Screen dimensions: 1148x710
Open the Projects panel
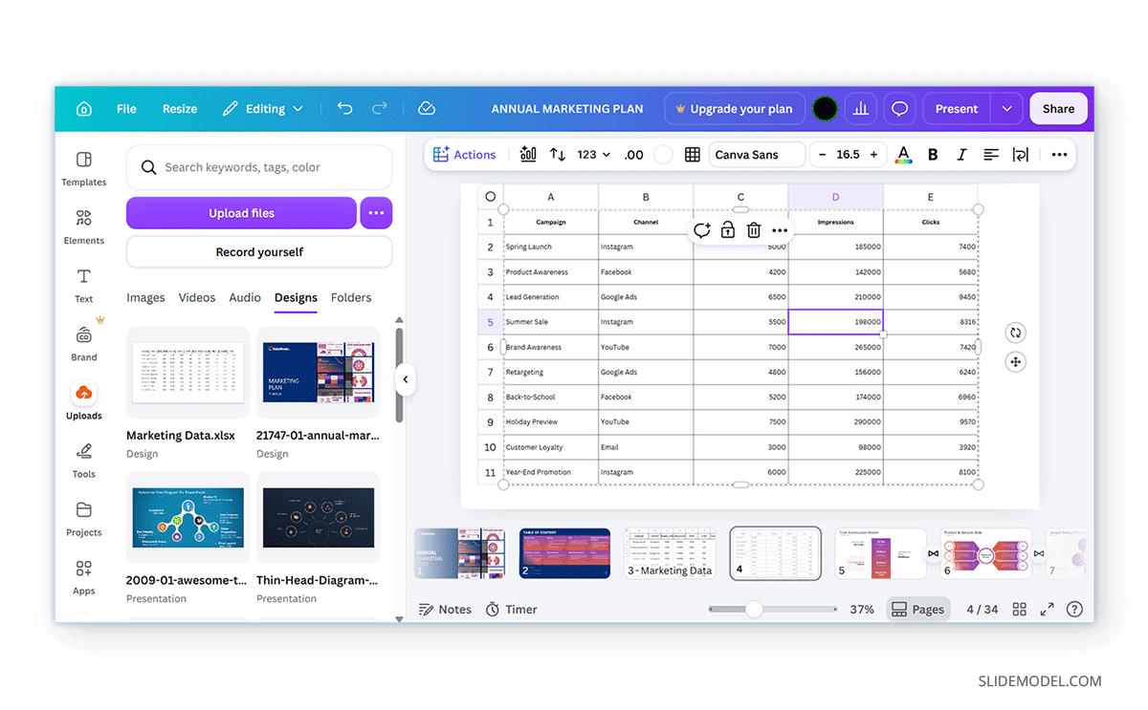point(84,519)
